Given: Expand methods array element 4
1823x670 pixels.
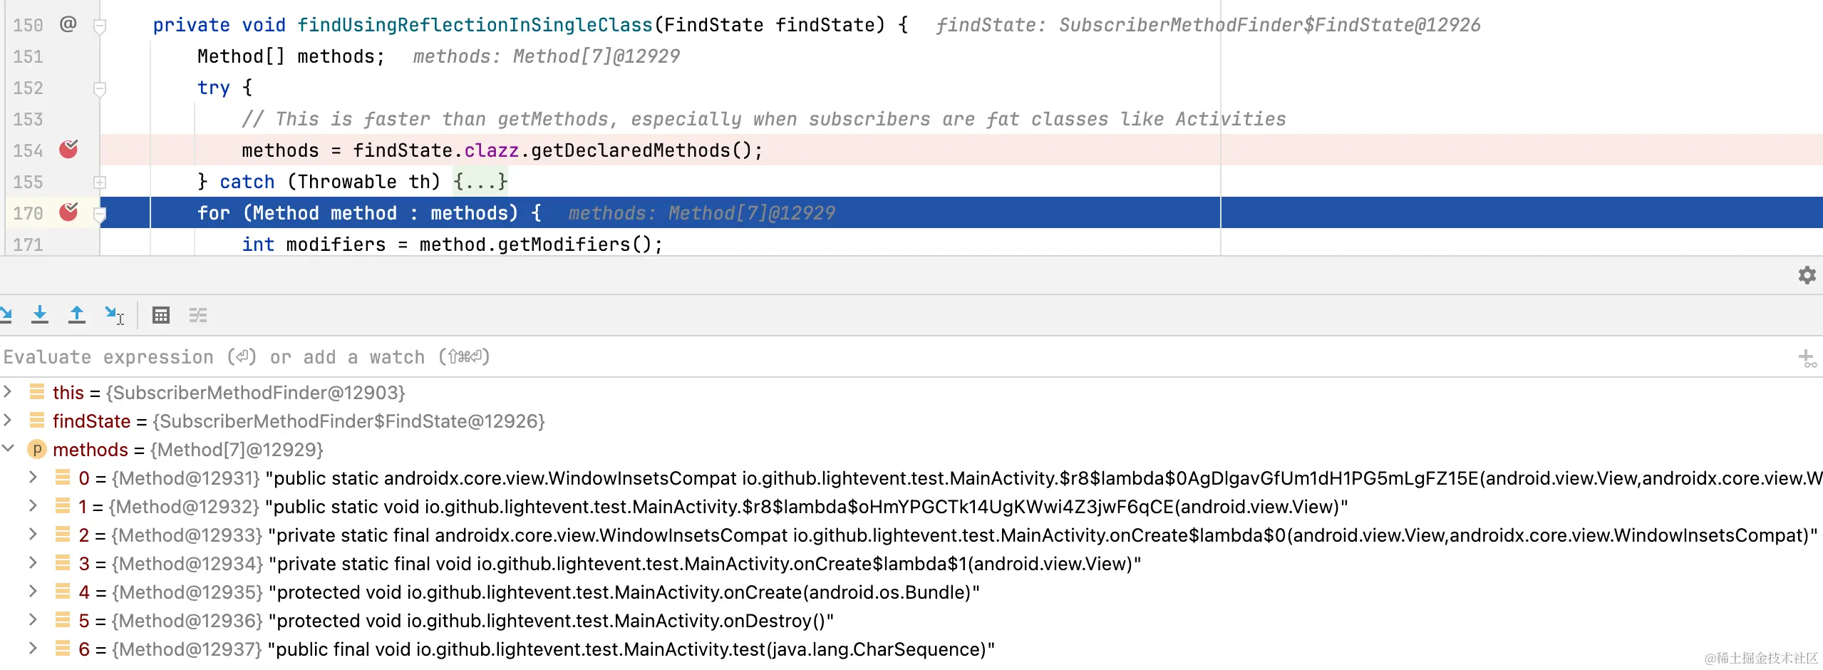Looking at the screenshot, I should pos(33,591).
